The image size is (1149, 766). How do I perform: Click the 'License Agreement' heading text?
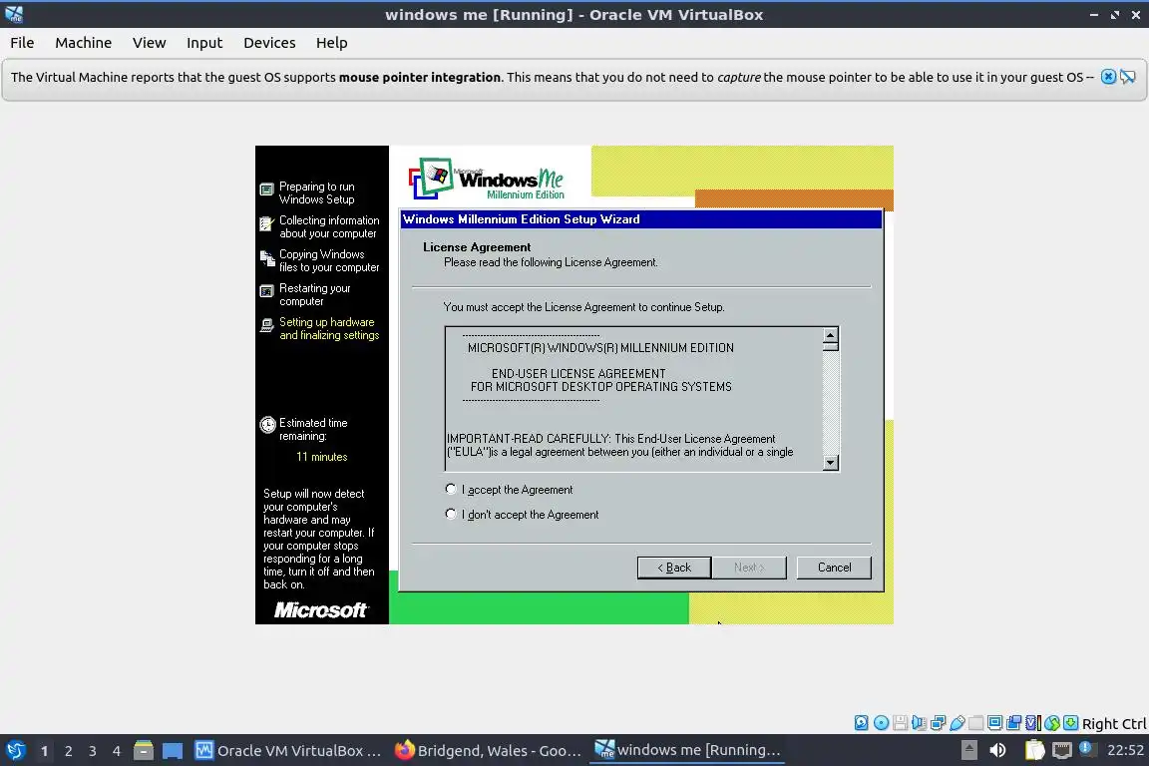click(x=477, y=247)
